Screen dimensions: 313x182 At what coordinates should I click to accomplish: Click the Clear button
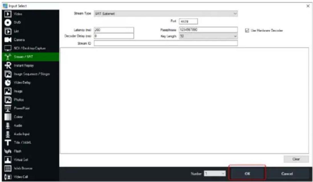296,159
